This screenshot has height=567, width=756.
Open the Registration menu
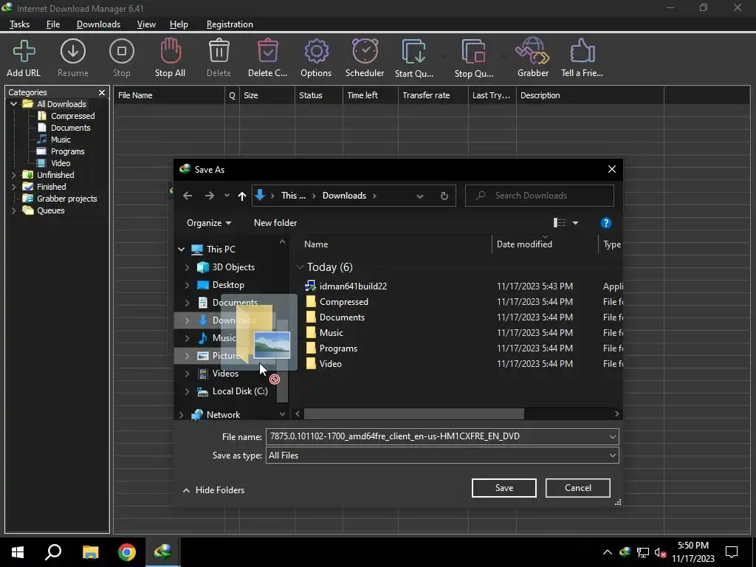[x=230, y=24]
